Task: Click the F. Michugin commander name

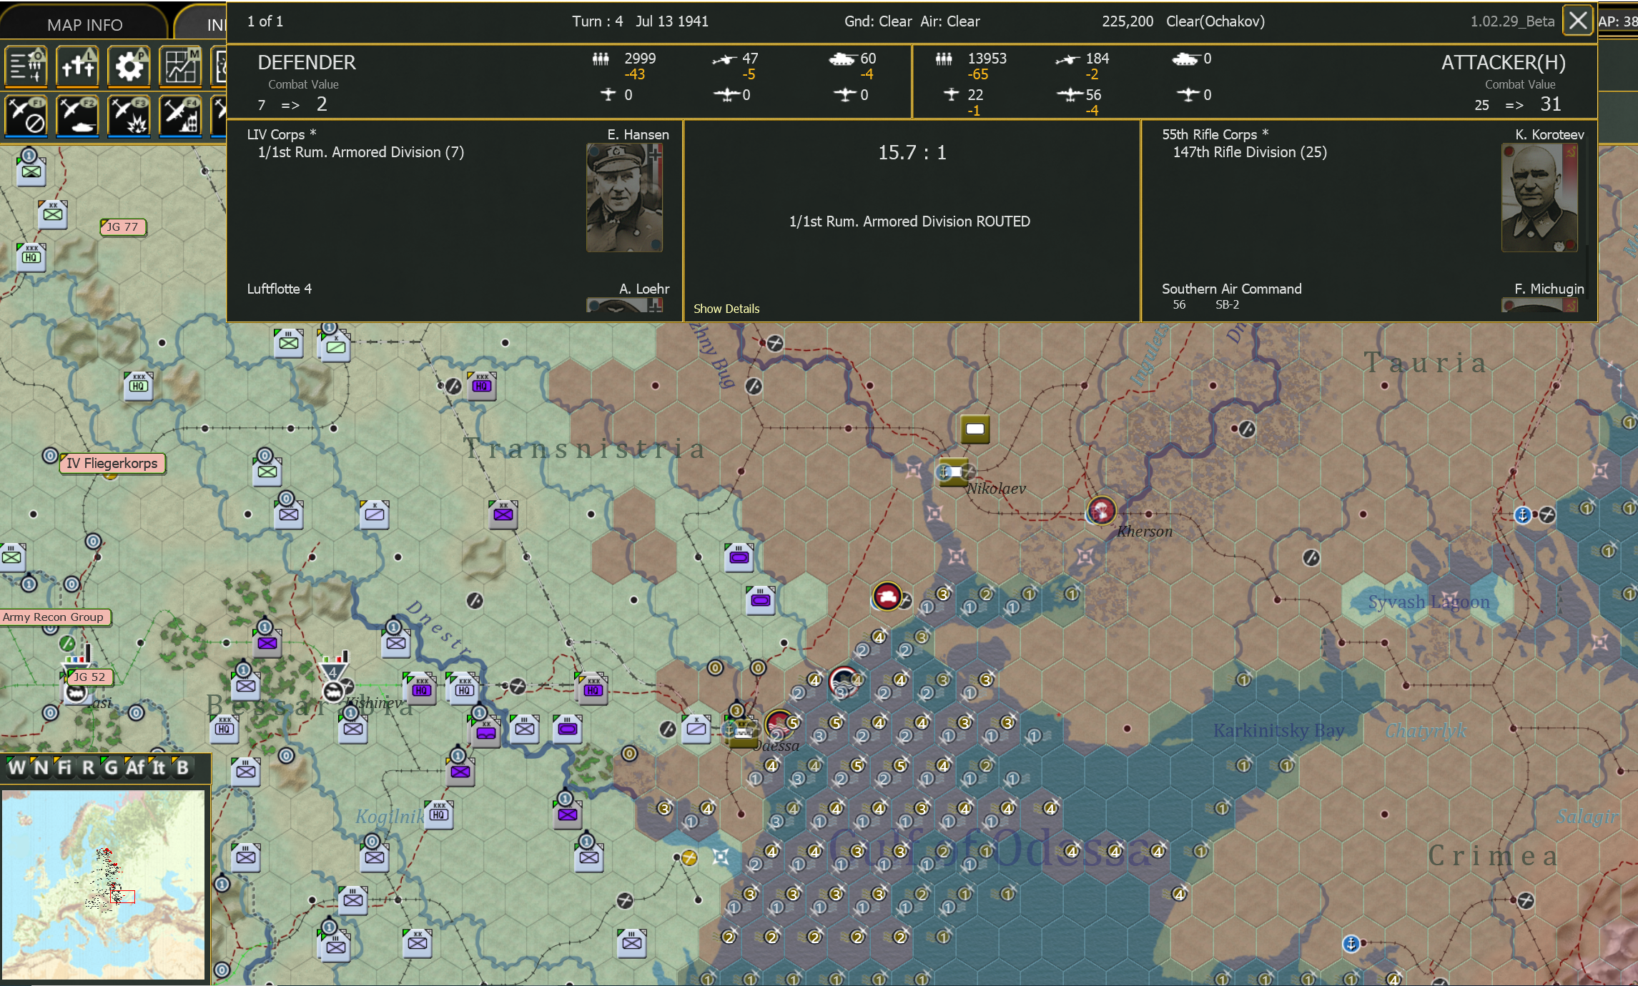Action: coord(1549,289)
